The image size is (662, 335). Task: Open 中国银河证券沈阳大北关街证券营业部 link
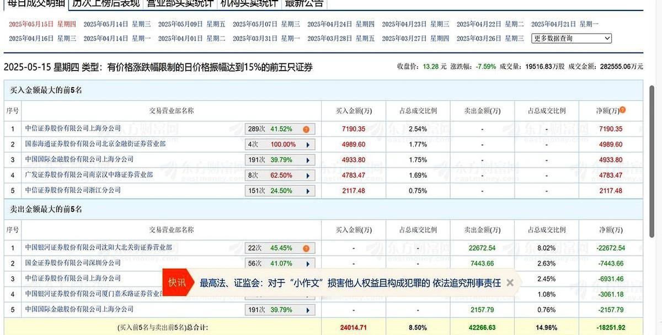[x=99, y=248]
